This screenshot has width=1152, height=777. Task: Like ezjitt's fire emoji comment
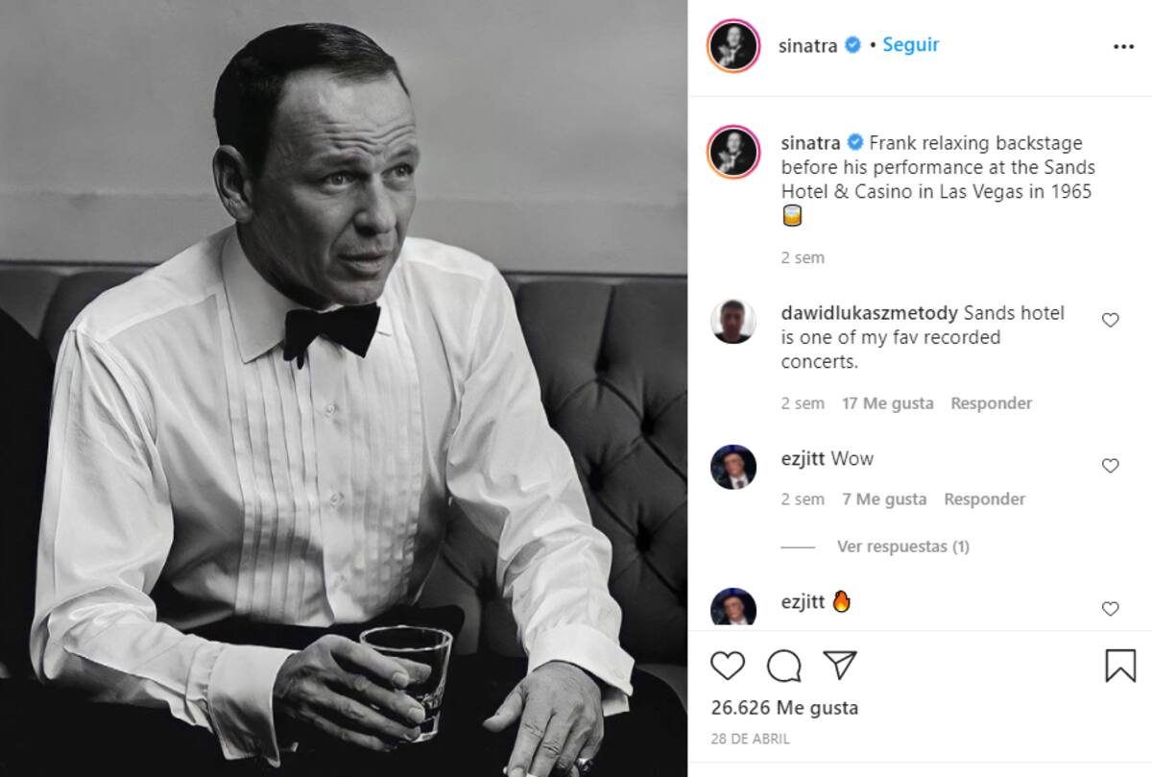click(1110, 609)
